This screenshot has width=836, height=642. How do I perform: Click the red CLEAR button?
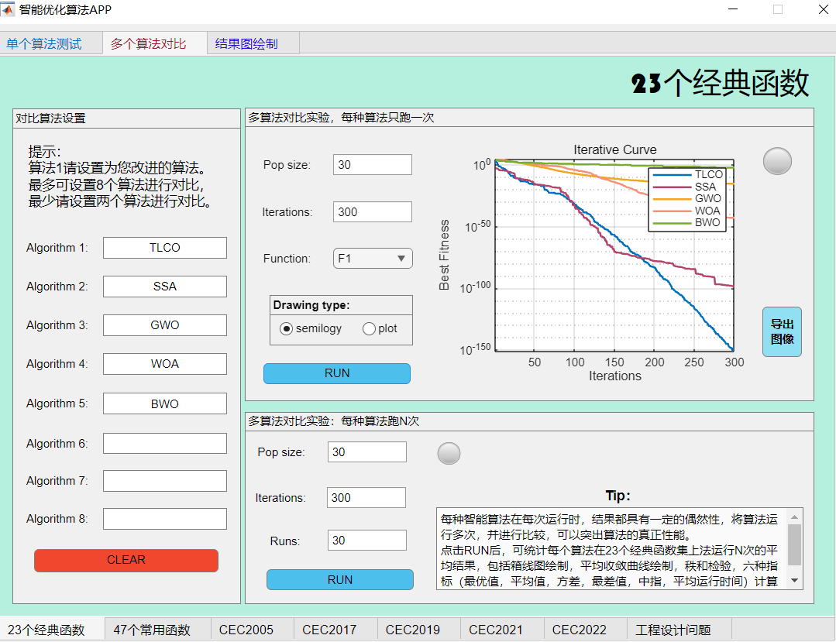click(126, 560)
